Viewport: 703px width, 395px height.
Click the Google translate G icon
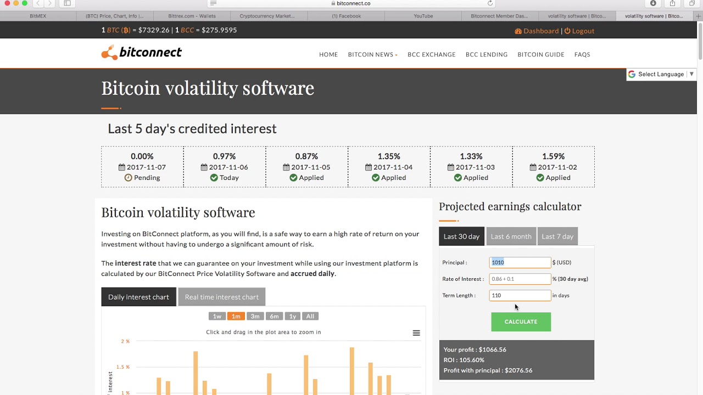click(x=632, y=74)
